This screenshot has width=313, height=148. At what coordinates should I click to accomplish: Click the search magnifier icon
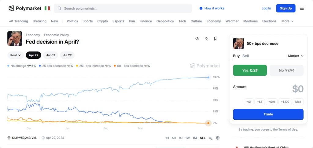point(59,8)
